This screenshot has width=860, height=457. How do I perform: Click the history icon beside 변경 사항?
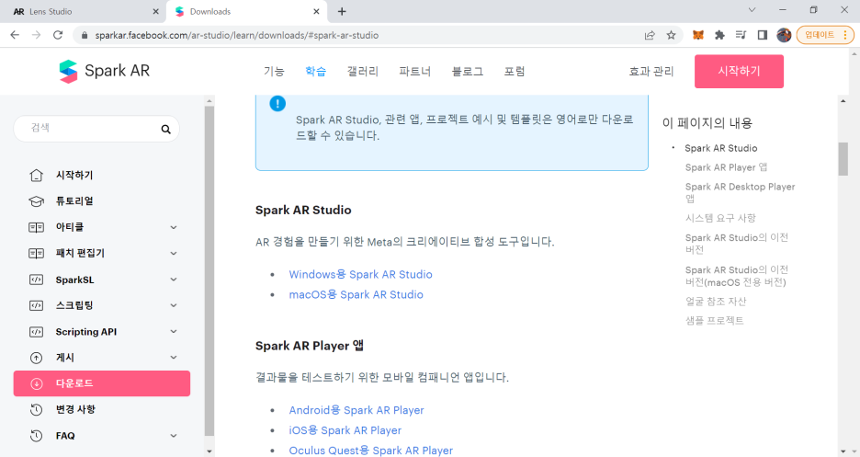point(36,409)
